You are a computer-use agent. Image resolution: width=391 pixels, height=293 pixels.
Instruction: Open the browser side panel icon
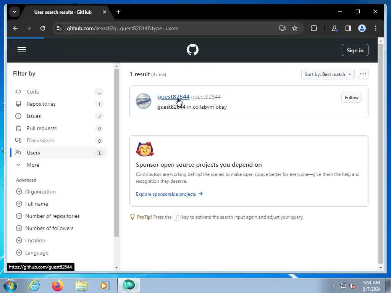point(348,28)
